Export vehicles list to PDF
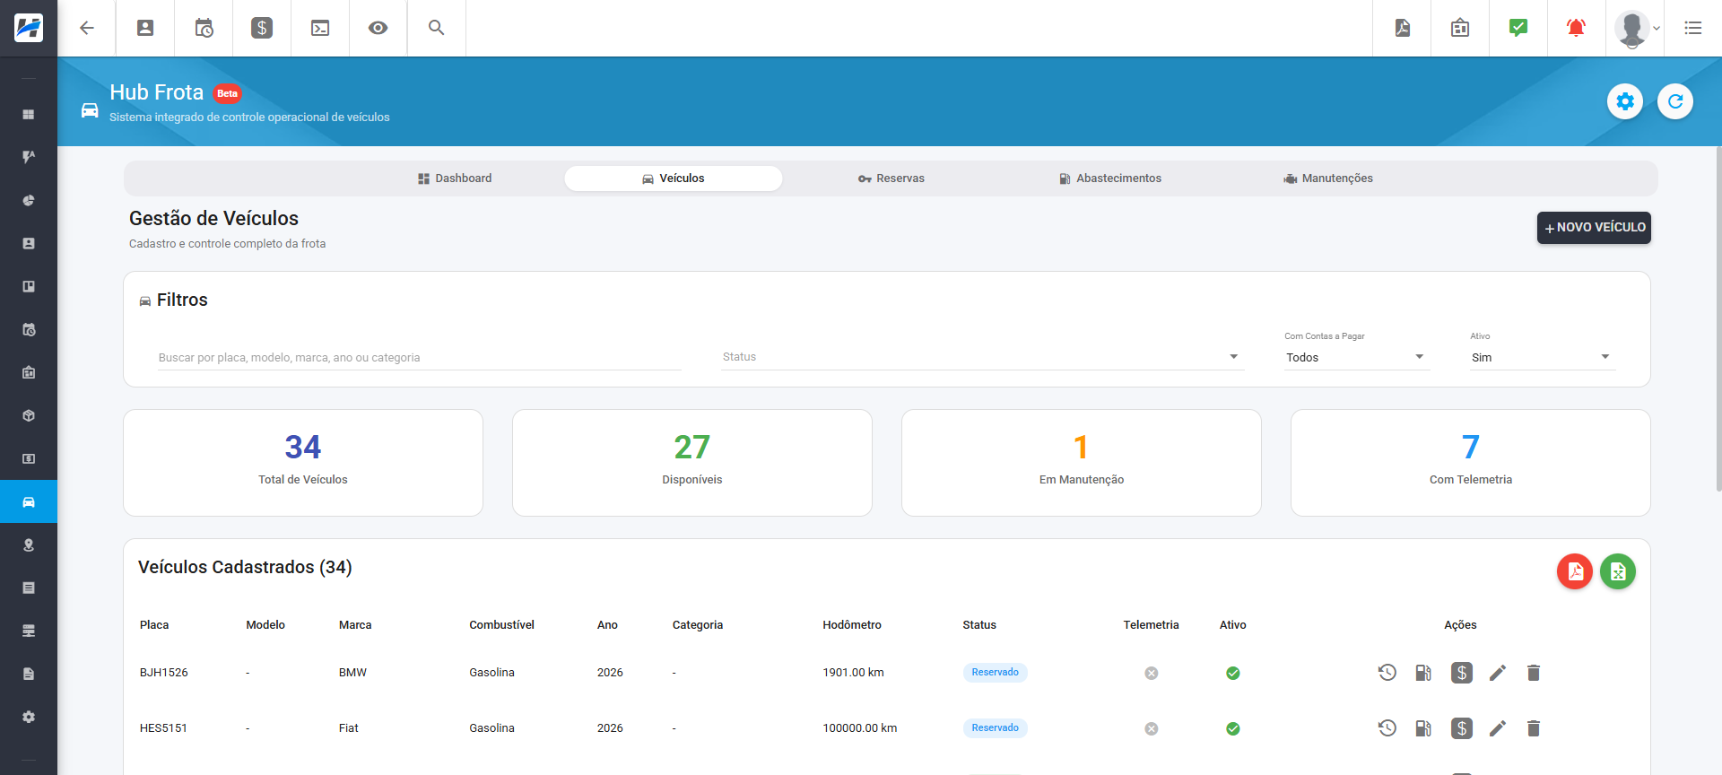 1575,571
